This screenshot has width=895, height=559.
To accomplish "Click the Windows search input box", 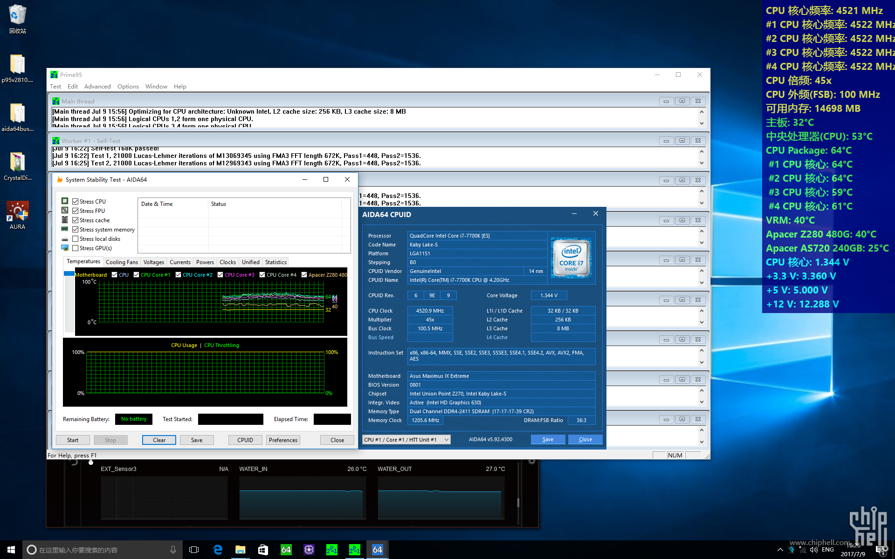I will (x=102, y=550).
